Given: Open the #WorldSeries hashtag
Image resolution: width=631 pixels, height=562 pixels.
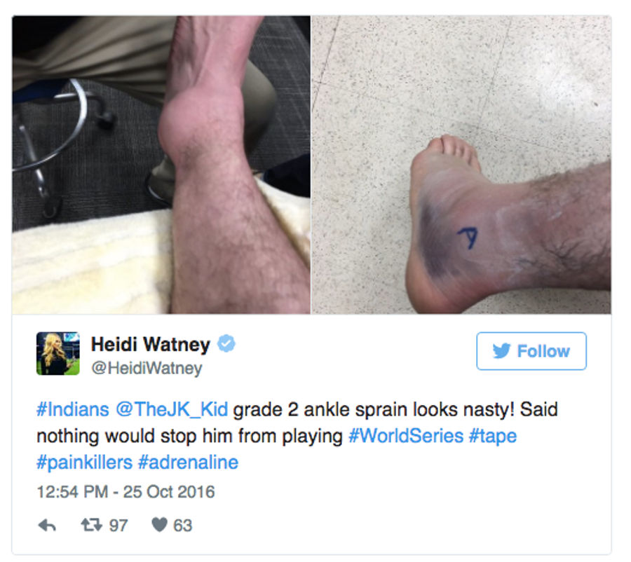Looking at the screenshot, I should click(406, 436).
